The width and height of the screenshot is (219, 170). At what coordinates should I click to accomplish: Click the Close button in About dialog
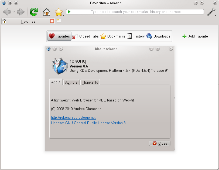coord(160,143)
